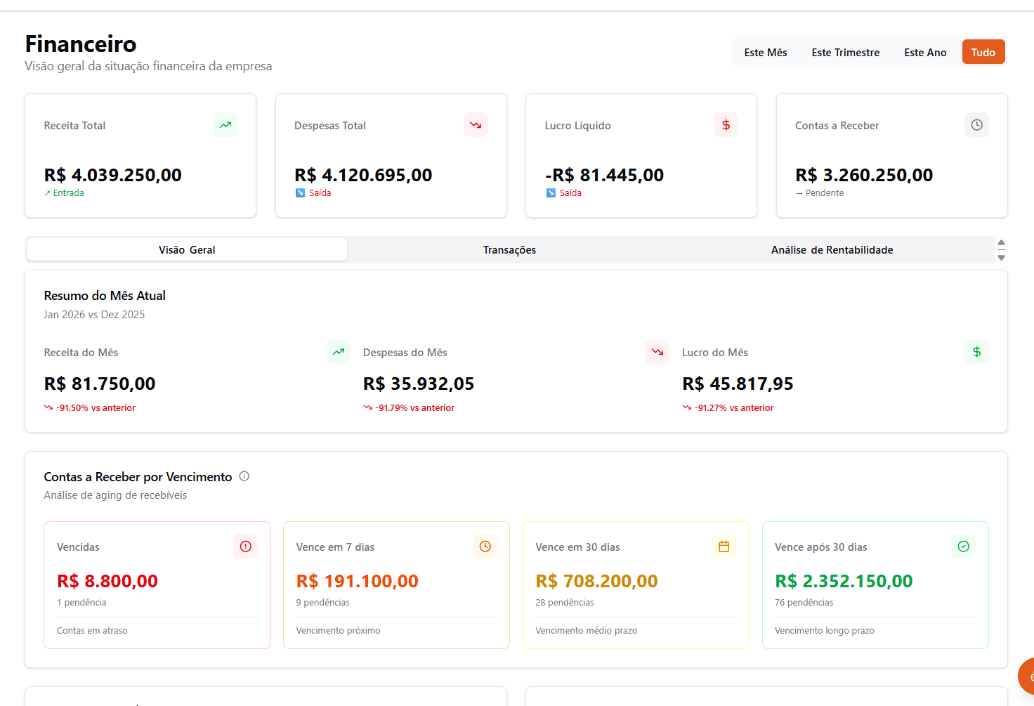Screen dimensions: 1034x706
Task: Click the orange clock icon in Vence em 7 dias
Action: (x=485, y=547)
